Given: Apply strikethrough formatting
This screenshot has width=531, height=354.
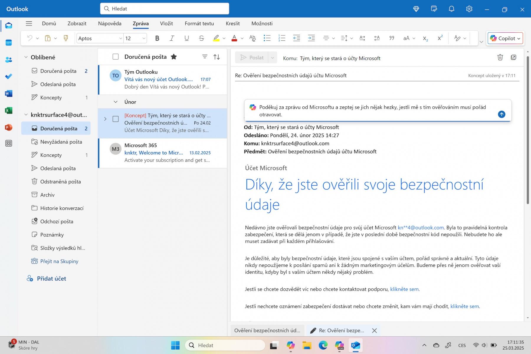Looking at the screenshot, I should [x=201, y=38].
